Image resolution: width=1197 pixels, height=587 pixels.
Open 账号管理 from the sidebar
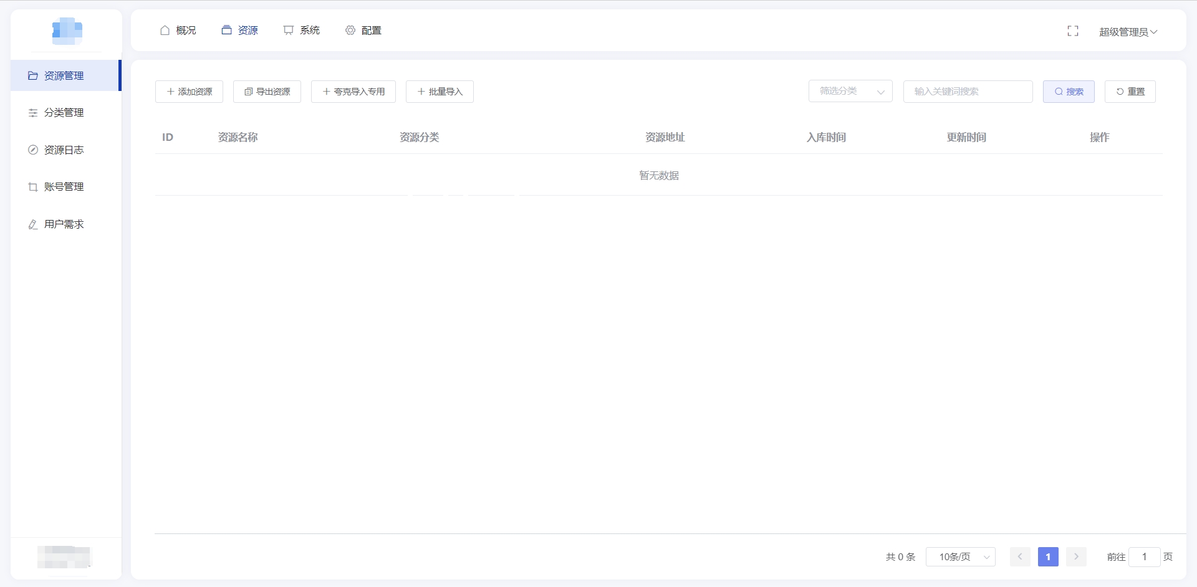click(64, 187)
